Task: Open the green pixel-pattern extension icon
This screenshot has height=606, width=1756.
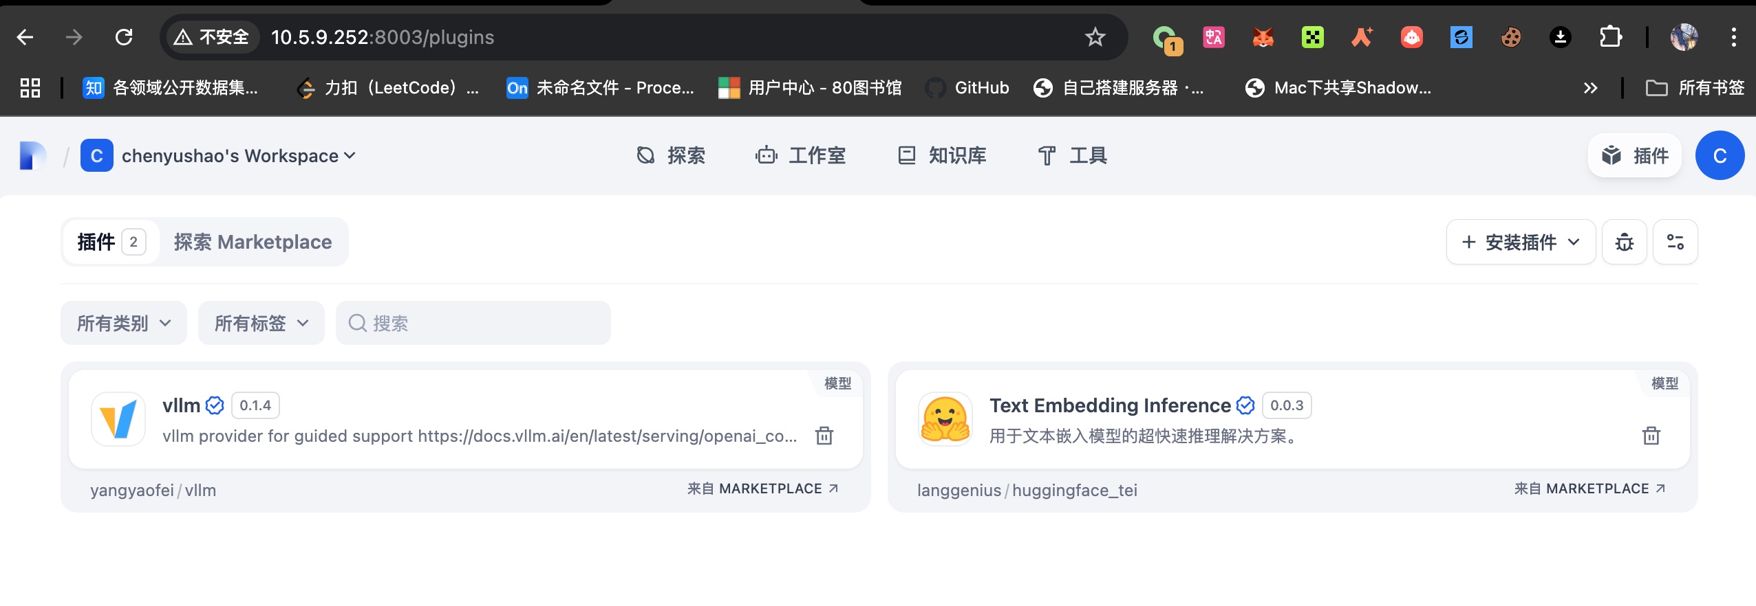Action: (1312, 37)
